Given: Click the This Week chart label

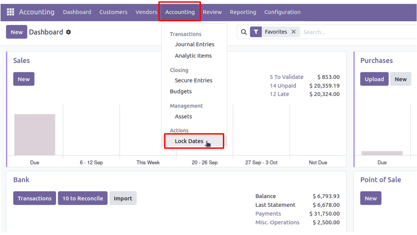Looking at the screenshot, I should [148, 163].
